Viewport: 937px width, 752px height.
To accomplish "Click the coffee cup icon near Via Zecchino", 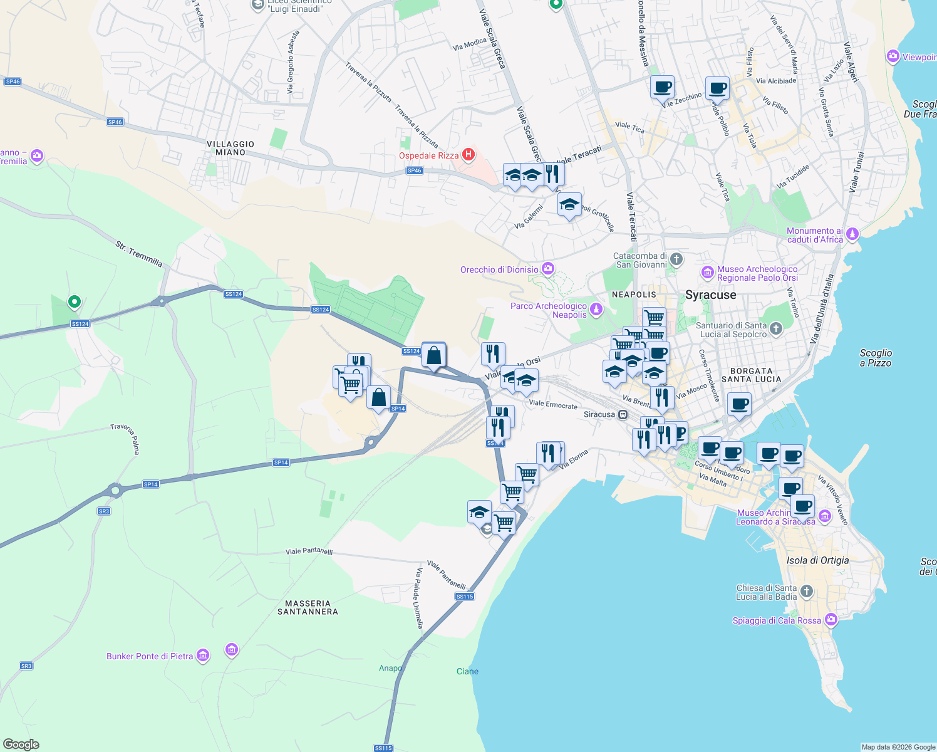I will pos(662,88).
